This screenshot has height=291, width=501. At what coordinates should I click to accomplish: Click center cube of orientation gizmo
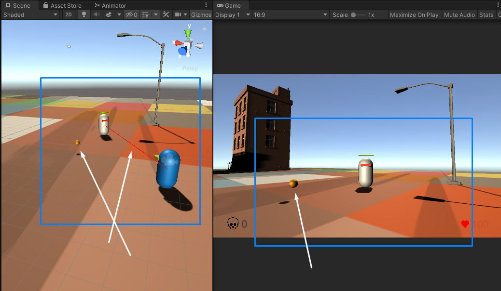click(189, 45)
